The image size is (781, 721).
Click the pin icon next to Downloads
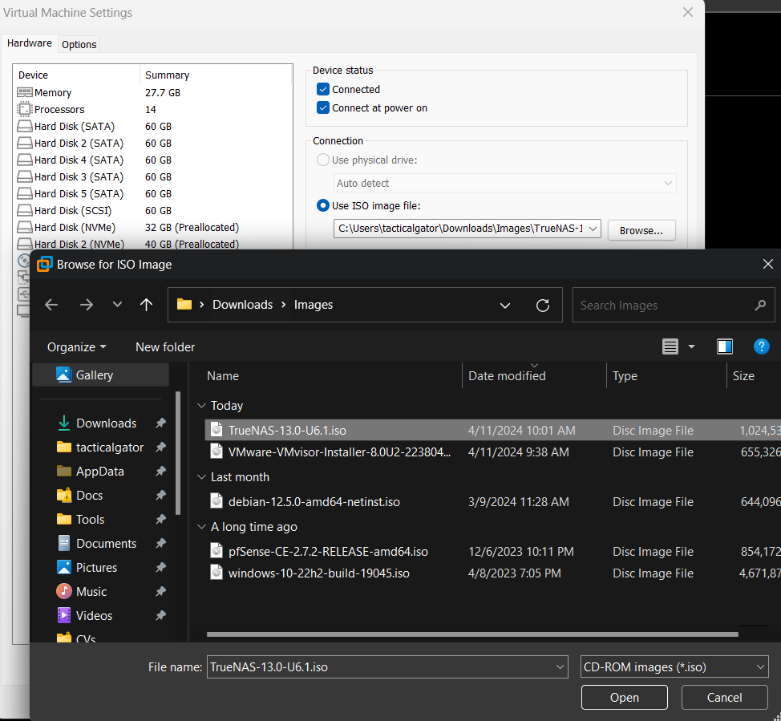pos(160,423)
